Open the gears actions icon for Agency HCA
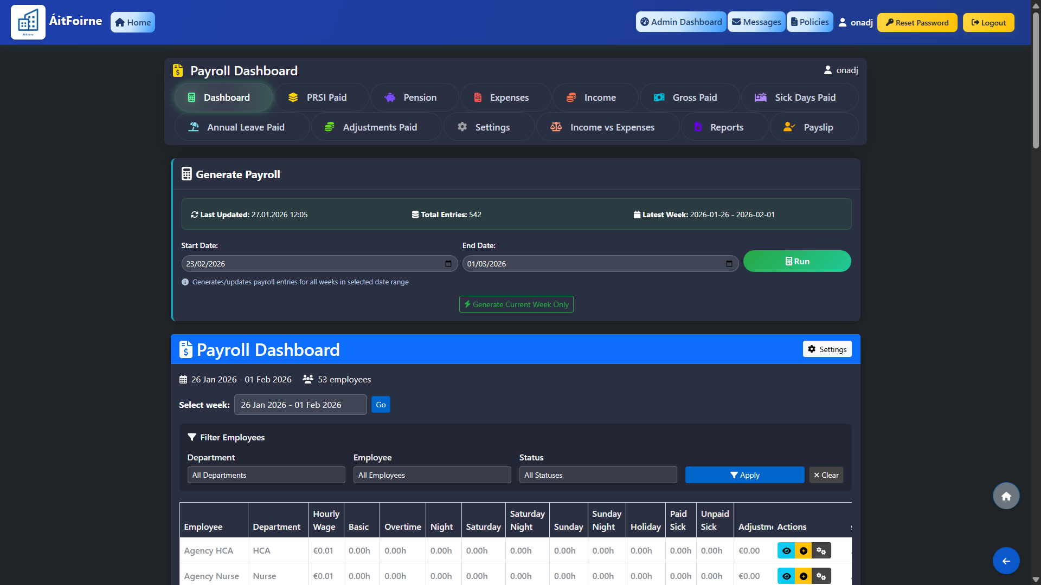Viewport: 1041px width, 585px height. (821, 550)
